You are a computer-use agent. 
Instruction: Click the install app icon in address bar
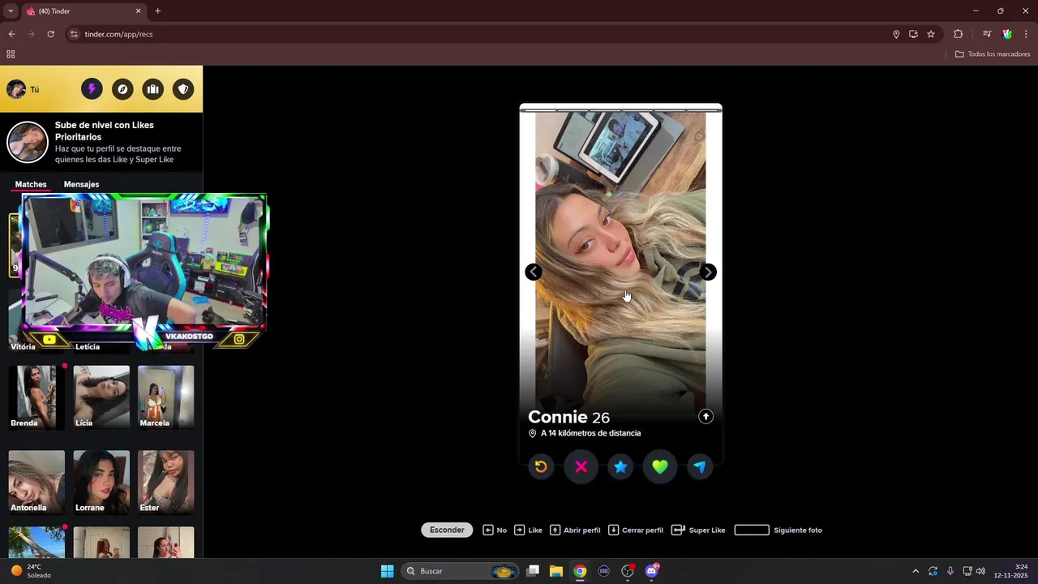coord(913,34)
